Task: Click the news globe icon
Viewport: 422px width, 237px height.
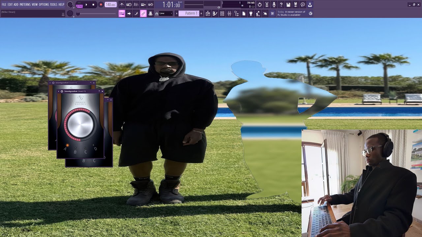Action: click(311, 13)
